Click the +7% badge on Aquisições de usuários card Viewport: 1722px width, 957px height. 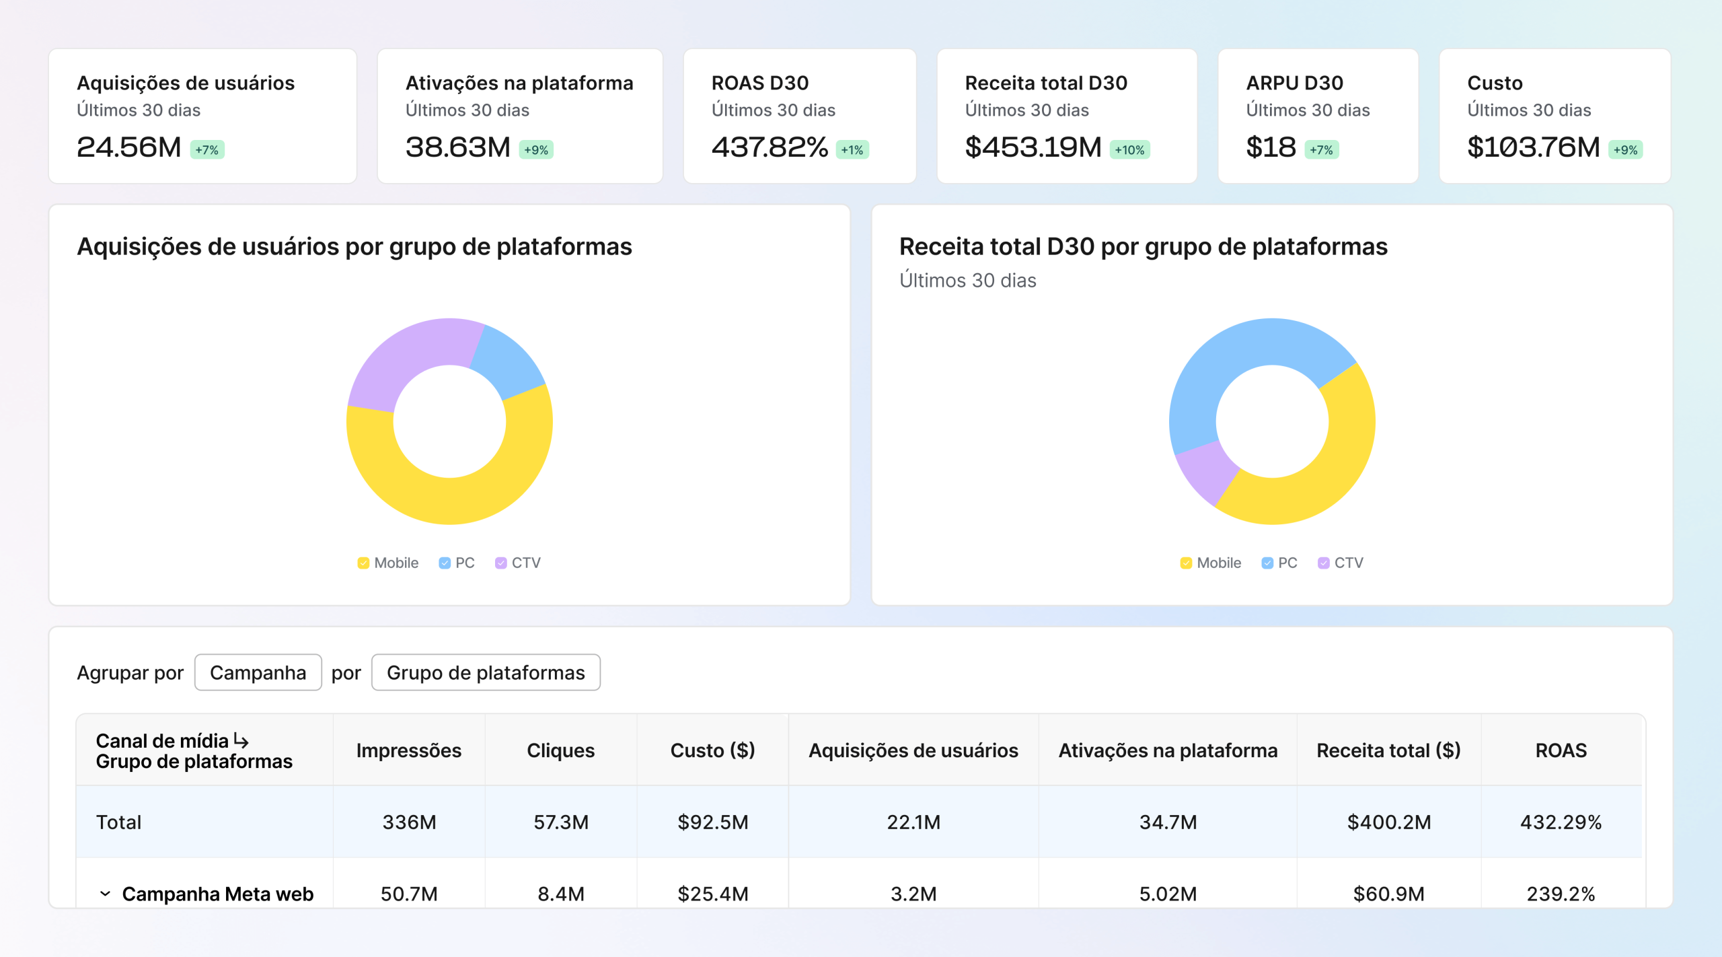click(207, 149)
